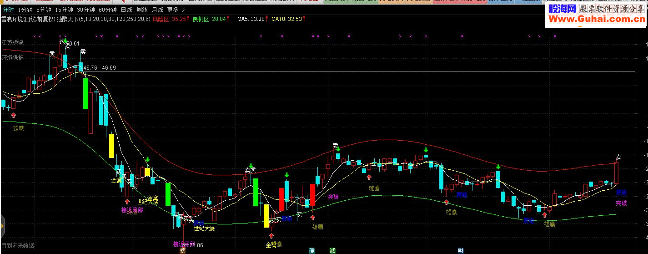The width and height of the screenshot is (648, 254).
Task: Click the 卖 marker above the last candle
Action: [x=618, y=157]
